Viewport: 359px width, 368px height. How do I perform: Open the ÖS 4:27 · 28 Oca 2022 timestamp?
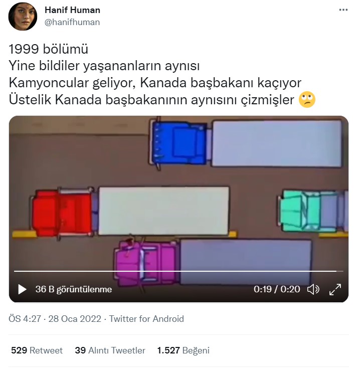point(55,319)
